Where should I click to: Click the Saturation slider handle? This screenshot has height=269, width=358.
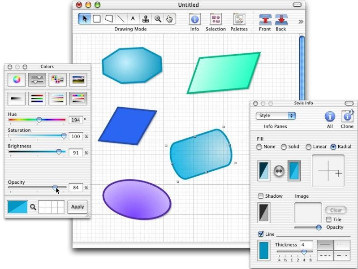(x=64, y=136)
